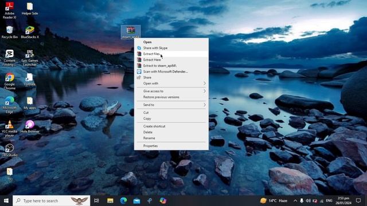Expand the Give access to submenu
This screenshot has width=367, height=206.
tap(171, 91)
